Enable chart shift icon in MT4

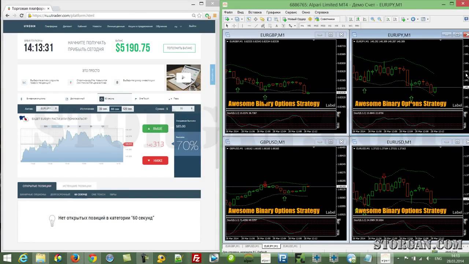[395, 19]
